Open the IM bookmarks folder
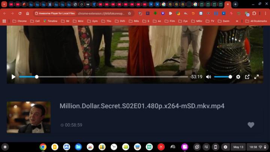The height and width of the screenshot is (152, 270). 65,21
